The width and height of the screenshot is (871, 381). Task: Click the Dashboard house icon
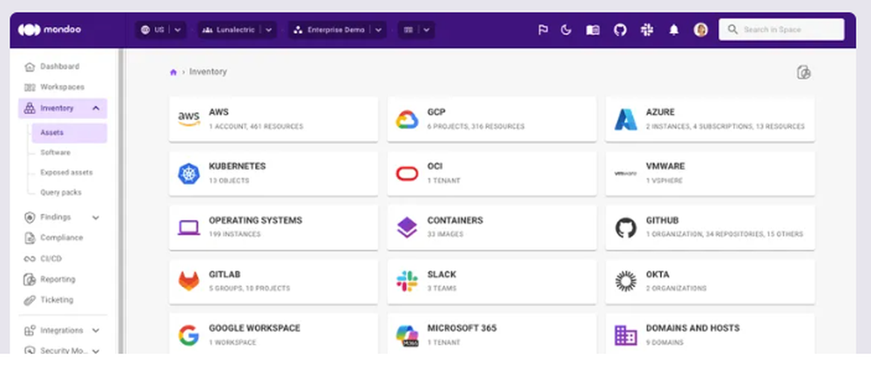coord(30,67)
